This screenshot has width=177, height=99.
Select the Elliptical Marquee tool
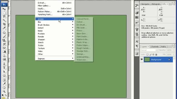coord(4,13)
